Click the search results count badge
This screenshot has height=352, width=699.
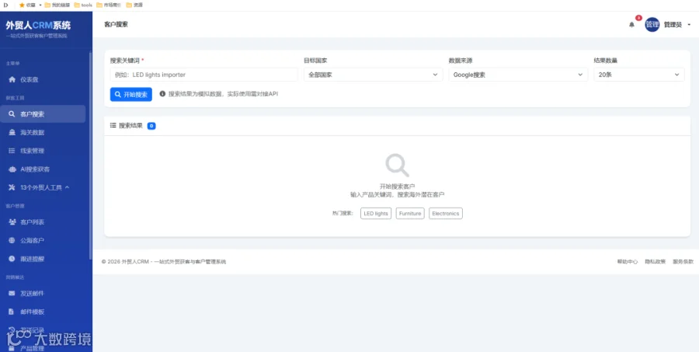click(151, 126)
